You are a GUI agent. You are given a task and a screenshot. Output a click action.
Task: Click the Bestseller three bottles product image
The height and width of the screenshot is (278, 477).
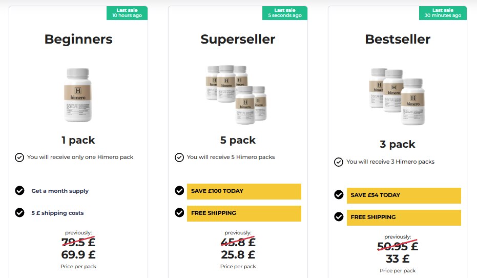pyautogui.click(x=398, y=95)
